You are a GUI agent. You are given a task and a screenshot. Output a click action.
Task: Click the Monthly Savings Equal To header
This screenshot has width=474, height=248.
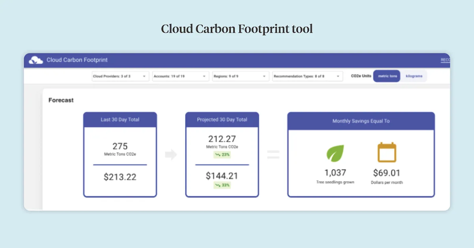click(361, 121)
